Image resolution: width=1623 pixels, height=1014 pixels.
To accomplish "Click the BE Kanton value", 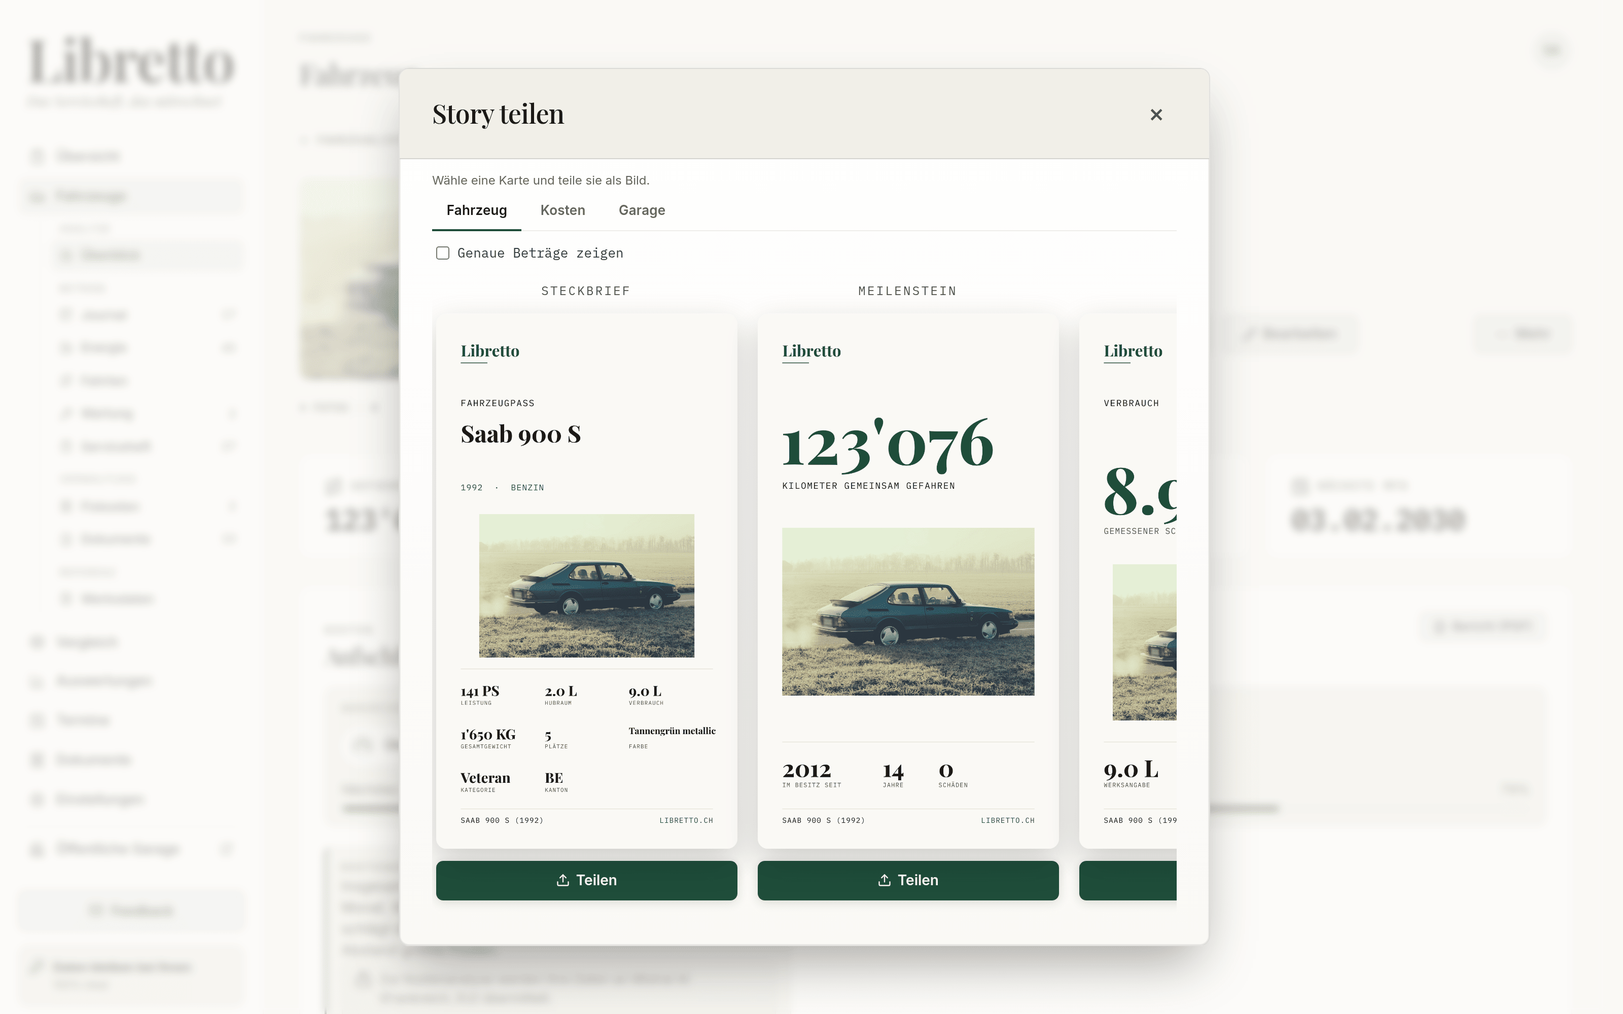I will pyautogui.click(x=553, y=778).
